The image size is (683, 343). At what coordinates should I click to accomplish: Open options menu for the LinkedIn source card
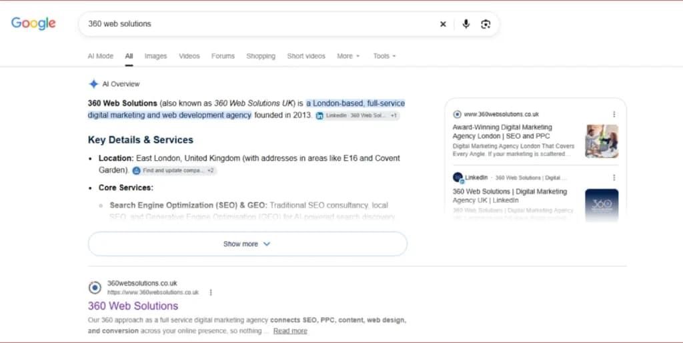[614, 178]
